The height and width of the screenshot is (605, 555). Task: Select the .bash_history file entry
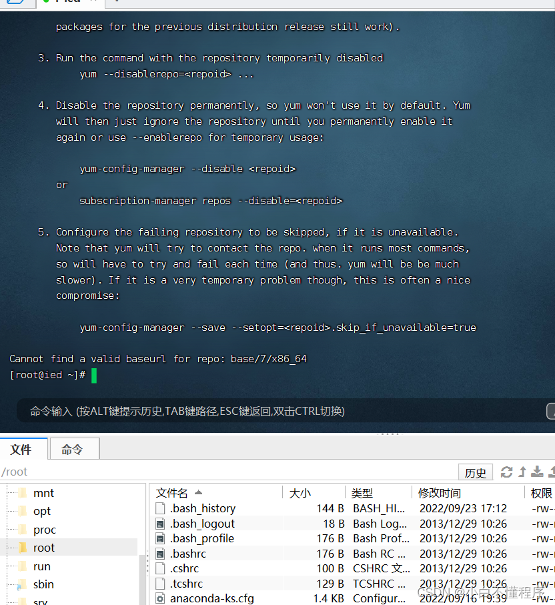coord(203,508)
